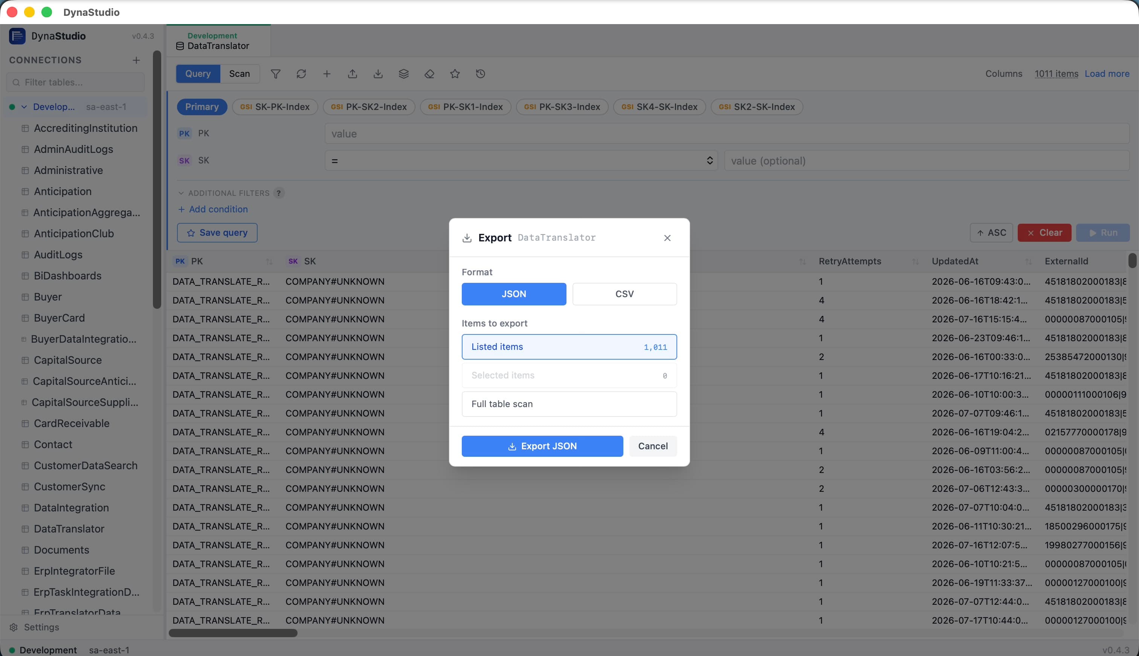Click the star favorites icon in toolbar
Image resolution: width=1139 pixels, height=656 pixels.
(x=455, y=74)
